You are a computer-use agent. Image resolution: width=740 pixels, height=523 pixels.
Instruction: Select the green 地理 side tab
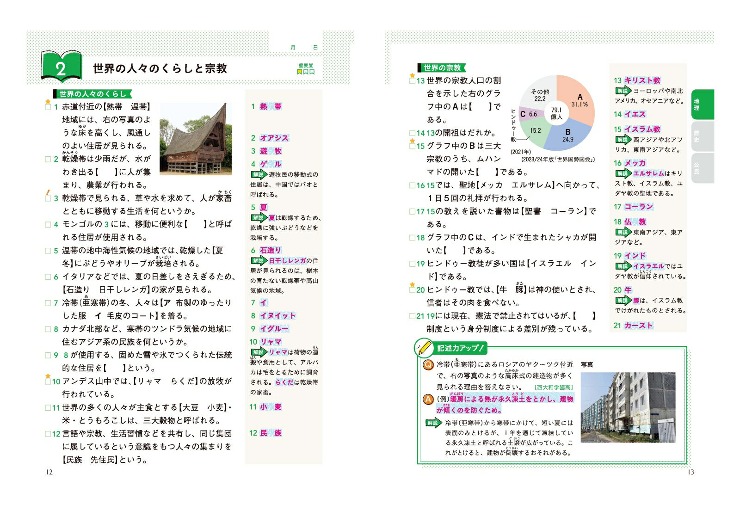[703, 105]
